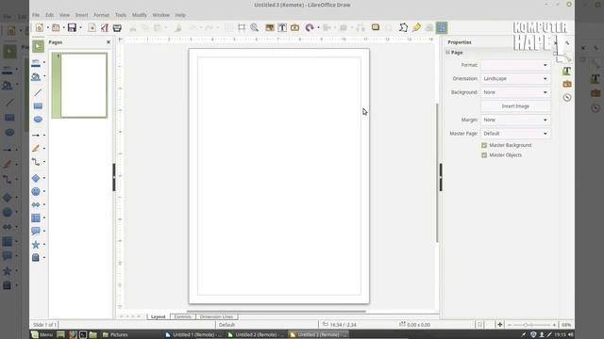Click the Open file icon
This screenshot has height=339, width=604.
pos(56,27)
